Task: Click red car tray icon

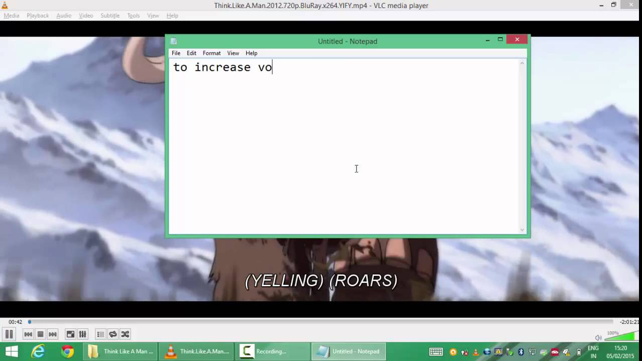Action: pyautogui.click(x=555, y=352)
